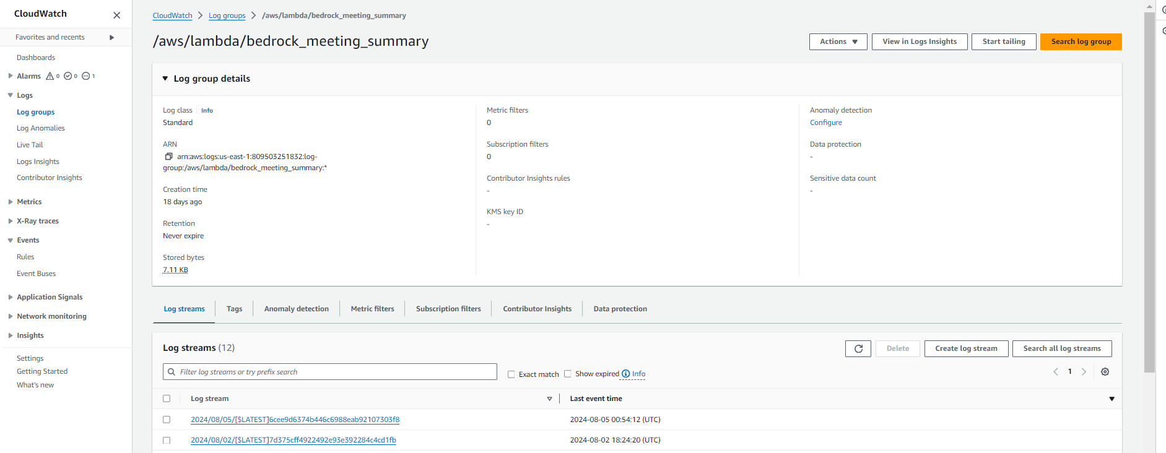Close the CloudWatch navigation panel
Image resolution: width=1166 pixels, height=453 pixels.
pos(117,15)
